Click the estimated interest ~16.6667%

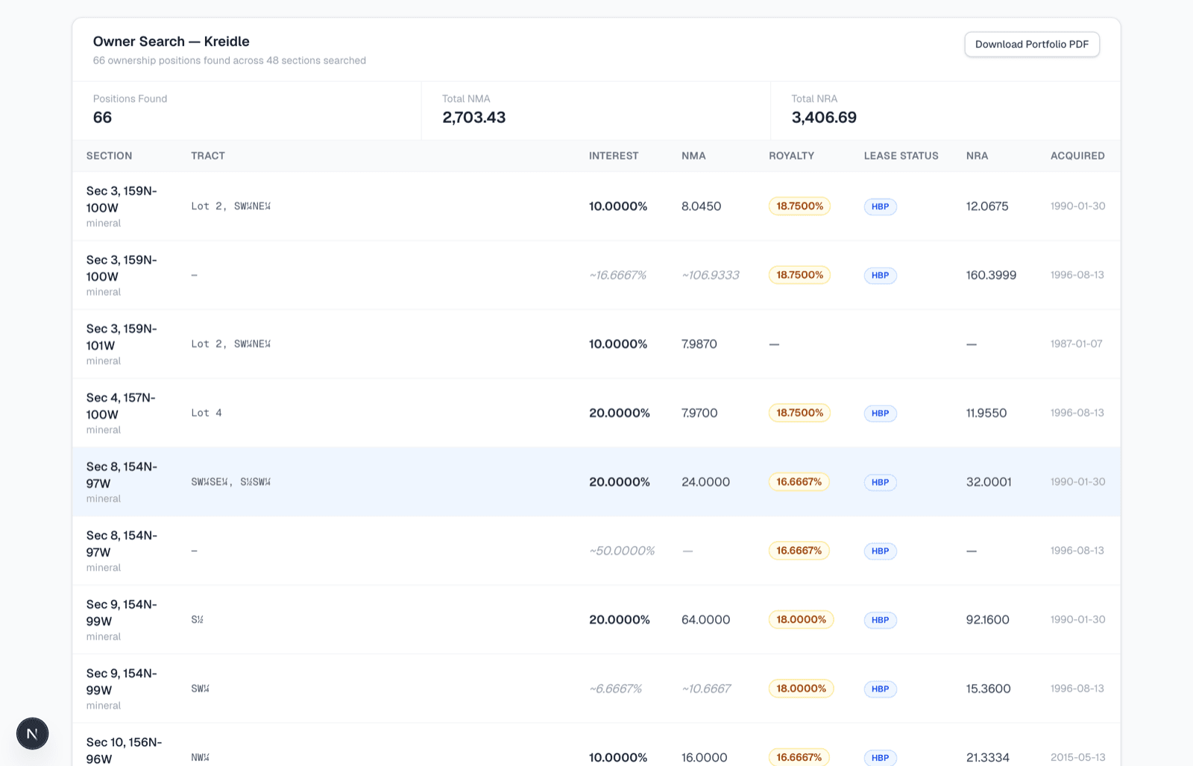617,275
